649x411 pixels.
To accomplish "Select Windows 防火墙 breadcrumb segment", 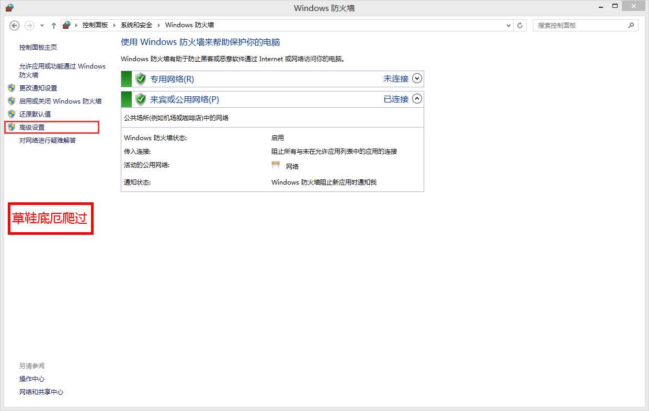I will pyautogui.click(x=189, y=25).
